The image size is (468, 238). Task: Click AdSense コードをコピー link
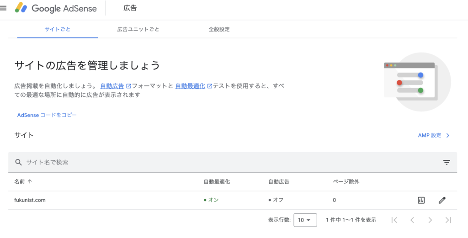[x=47, y=115]
